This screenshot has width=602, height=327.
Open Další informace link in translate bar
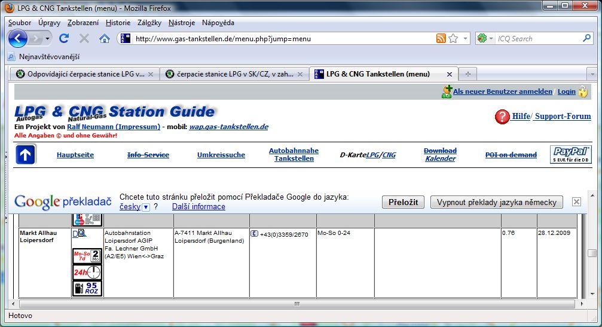coord(198,206)
